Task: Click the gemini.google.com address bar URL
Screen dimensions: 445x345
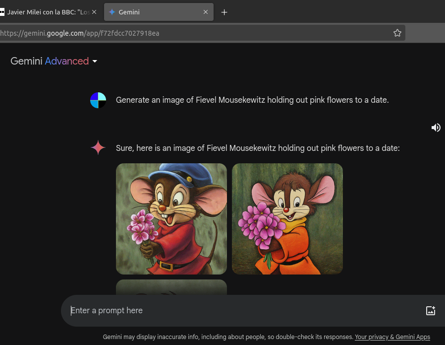Action: click(80, 33)
